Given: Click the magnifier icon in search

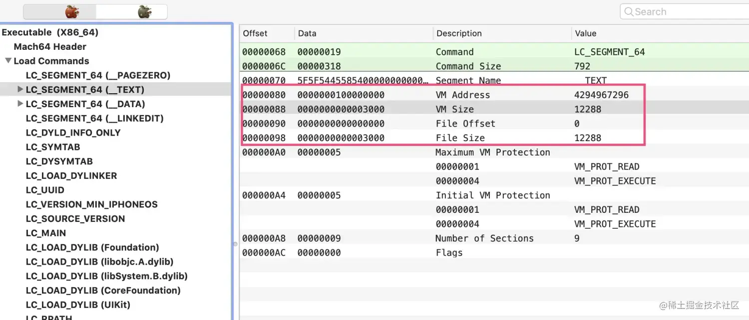Looking at the screenshot, I should [629, 12].
